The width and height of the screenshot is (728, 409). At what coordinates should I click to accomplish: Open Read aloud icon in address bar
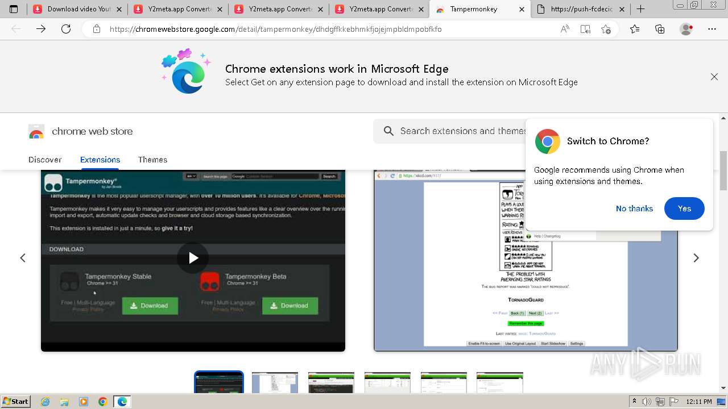click(x=565, y=29)
